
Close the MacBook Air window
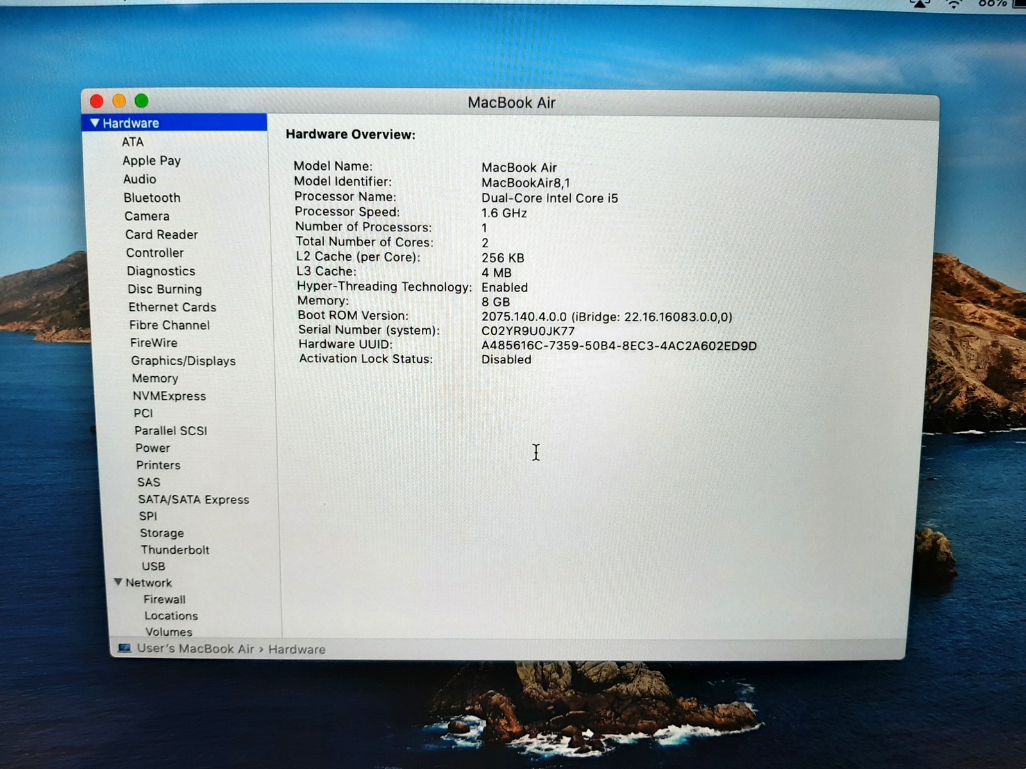click(97, 101)
